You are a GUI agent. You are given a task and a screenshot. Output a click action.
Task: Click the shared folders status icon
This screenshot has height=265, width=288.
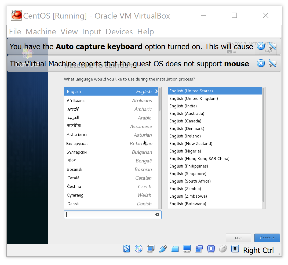pos(175,249)
